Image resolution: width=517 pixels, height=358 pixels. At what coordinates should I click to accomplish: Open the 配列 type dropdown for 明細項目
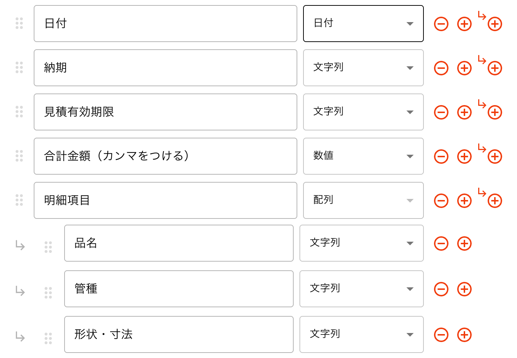(x=363, y=200)
